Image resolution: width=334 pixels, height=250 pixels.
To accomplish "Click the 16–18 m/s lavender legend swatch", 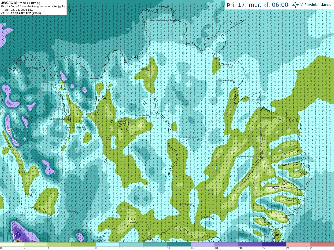I will (x=203, y=245).
